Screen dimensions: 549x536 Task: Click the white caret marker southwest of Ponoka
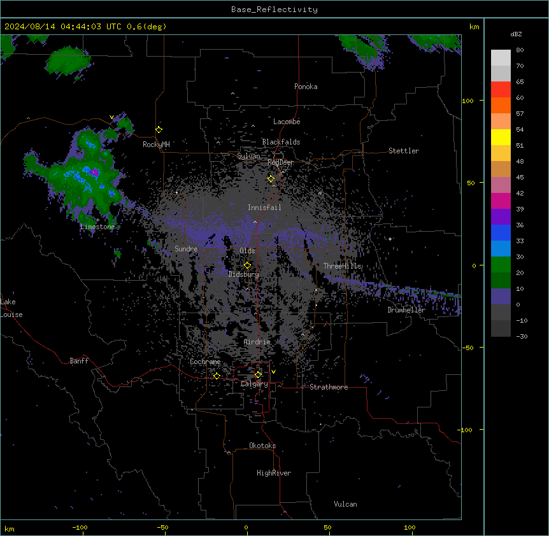pos(233,94)
